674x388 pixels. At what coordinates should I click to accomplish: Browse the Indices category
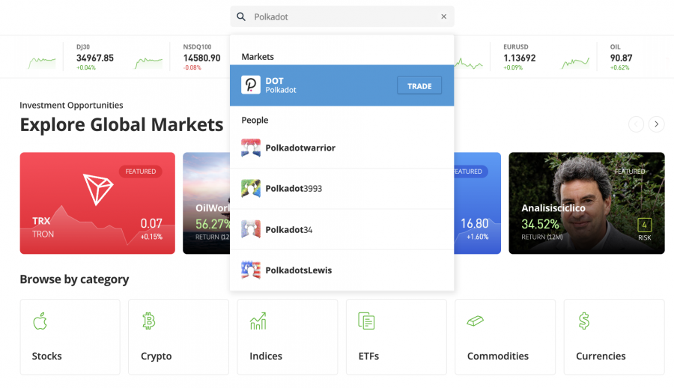[287, 337]
